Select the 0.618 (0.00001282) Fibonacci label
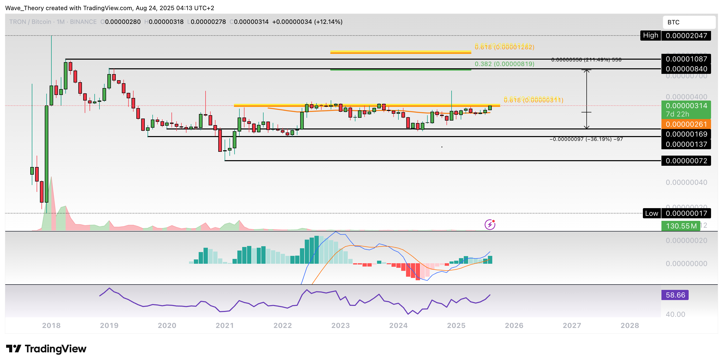Screen dimensions: 723x364 (504, 47)
